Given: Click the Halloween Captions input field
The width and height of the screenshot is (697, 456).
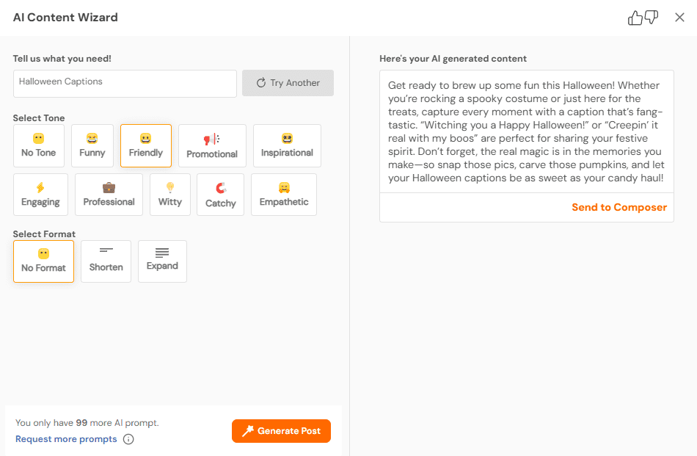Looking at the screenshot, I should point(125,83).
